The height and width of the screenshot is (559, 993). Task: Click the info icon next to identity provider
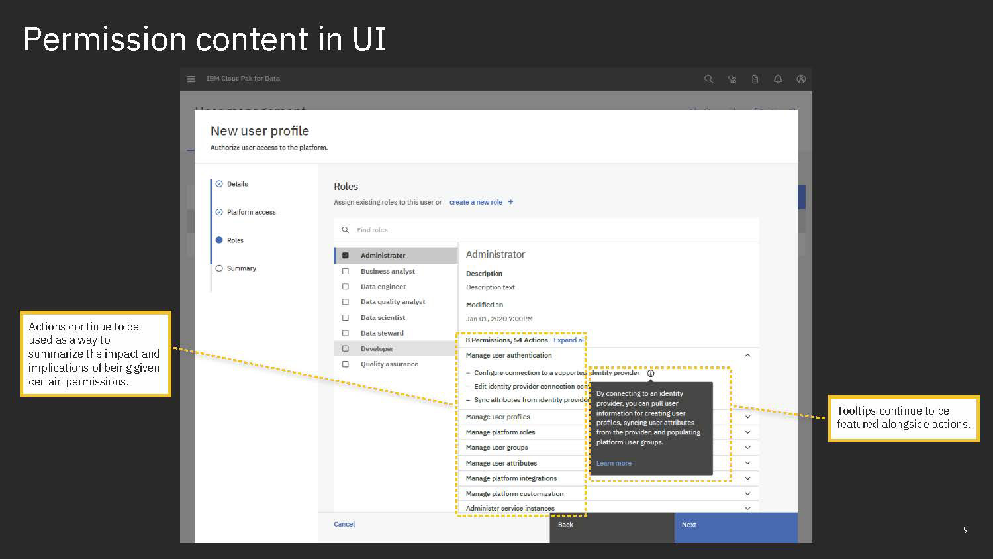point(651,373)
